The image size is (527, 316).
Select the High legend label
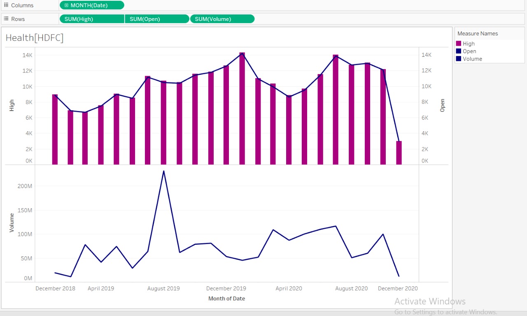click(469, 44)
